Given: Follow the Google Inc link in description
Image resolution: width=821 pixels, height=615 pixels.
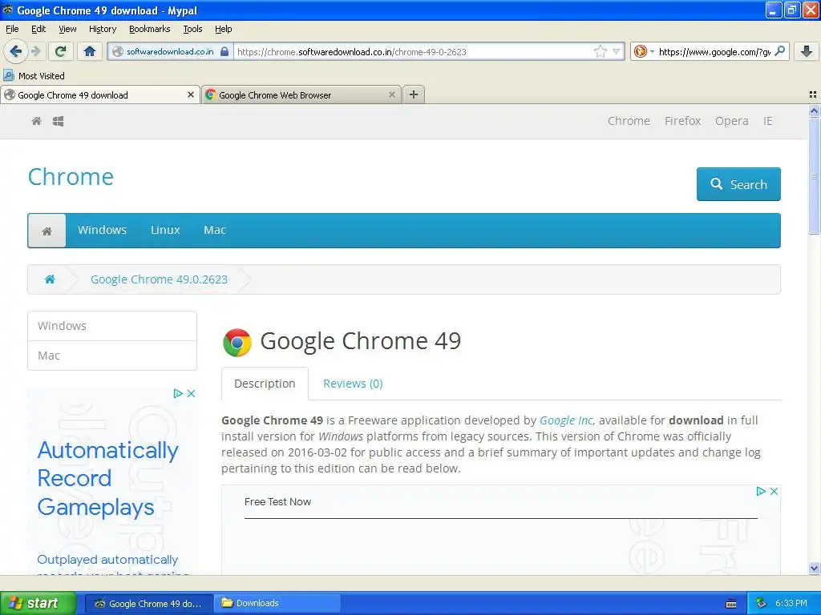Looking at the screenshot, I should (567, 420).
